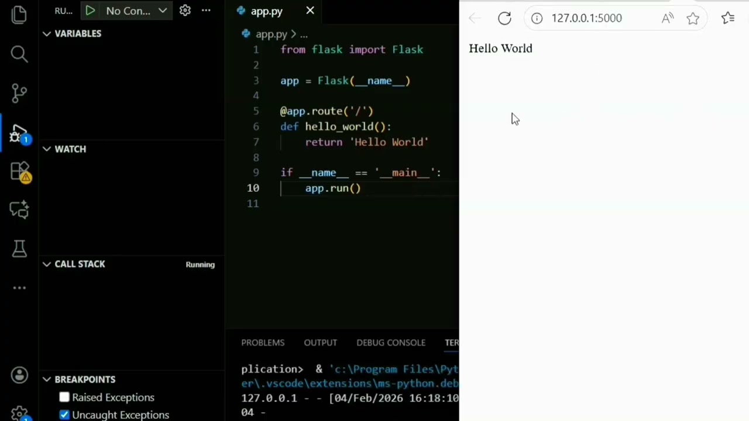This screenshot has height=421, width=749.
Task: Open the Search magnifier in activity bar
Action: pyautogui.click(x=19, y=54)
